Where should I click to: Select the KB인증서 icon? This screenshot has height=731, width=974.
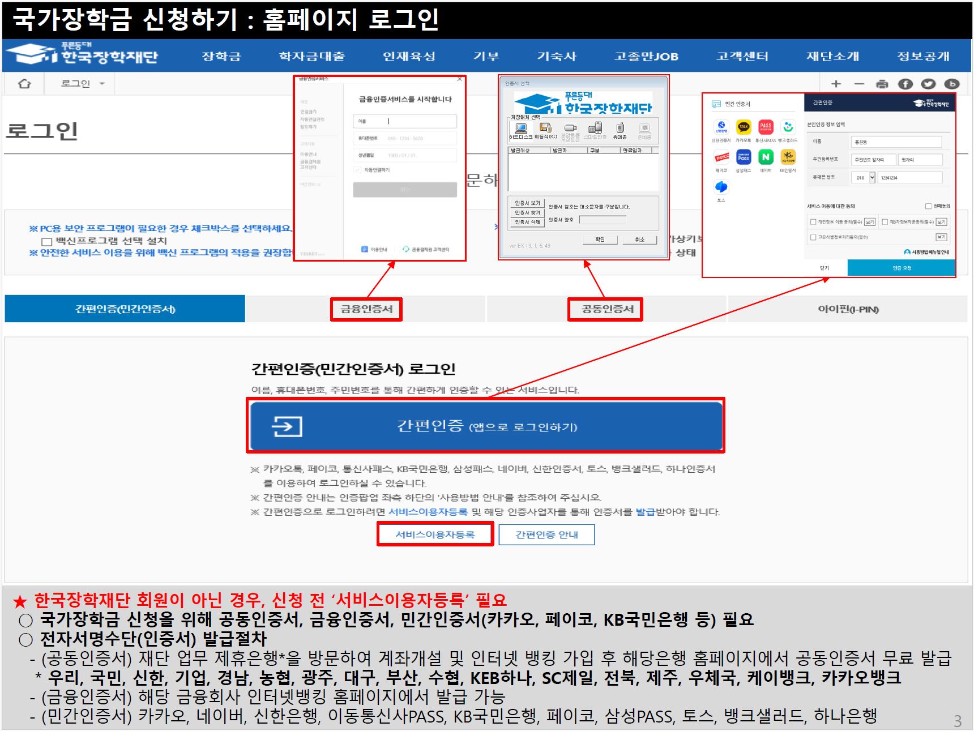coord(788,157)
